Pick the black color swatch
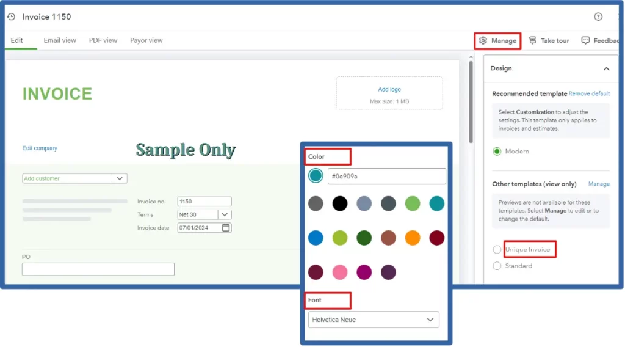Viewport: 625px width, 347px height. click(x=339, y=203)
